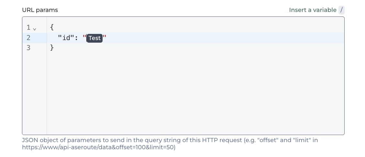Viewport: 365px width, 157px height.
Task: Click the empty area of the code editor
Action: pyautogui.click(x=194, y=94)
